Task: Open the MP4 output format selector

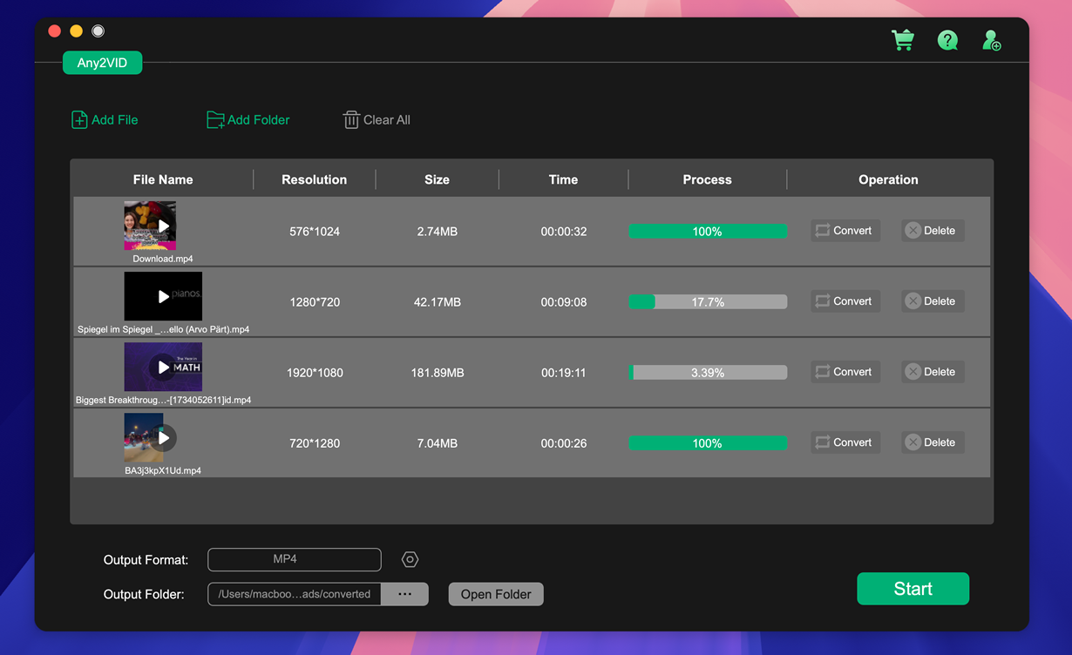Action: (294, 559)
